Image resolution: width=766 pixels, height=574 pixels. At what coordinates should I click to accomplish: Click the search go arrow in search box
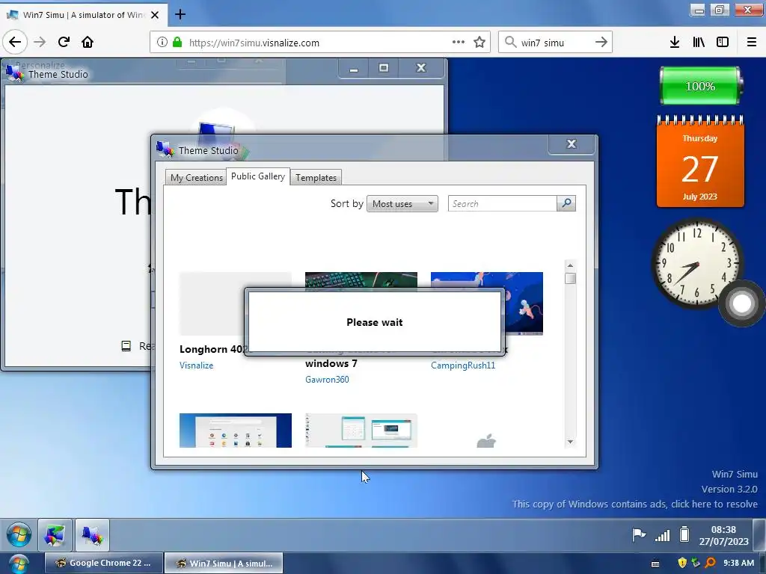[601, 42]
